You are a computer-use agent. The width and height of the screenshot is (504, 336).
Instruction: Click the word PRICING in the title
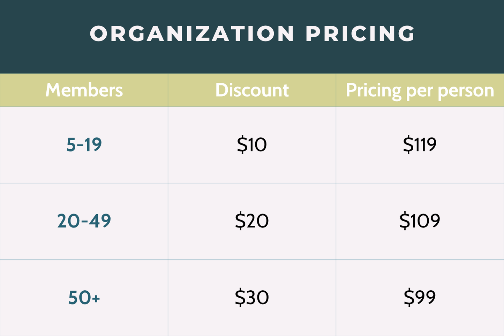tap(360, 34)
